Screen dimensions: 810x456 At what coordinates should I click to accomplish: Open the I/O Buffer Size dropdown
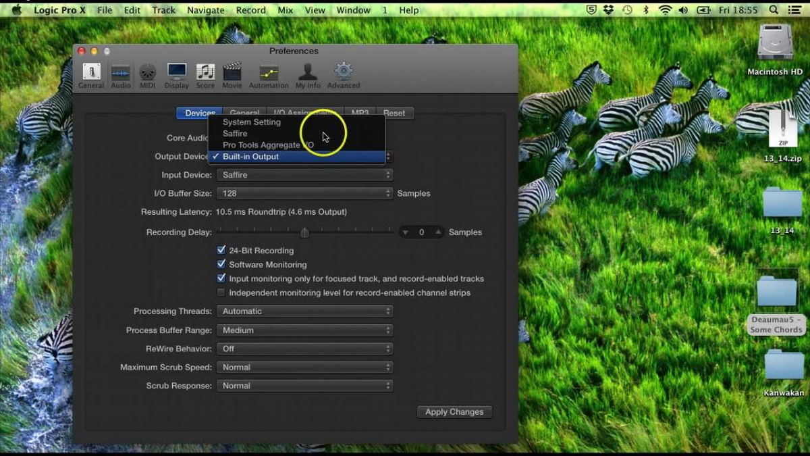(304, 193)
